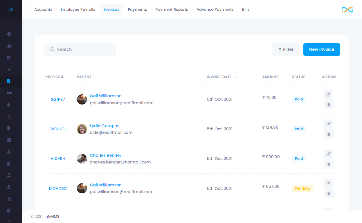Open the Dashboard pie chart icon
Screen dimensions: 362x223
click(9, 34)
